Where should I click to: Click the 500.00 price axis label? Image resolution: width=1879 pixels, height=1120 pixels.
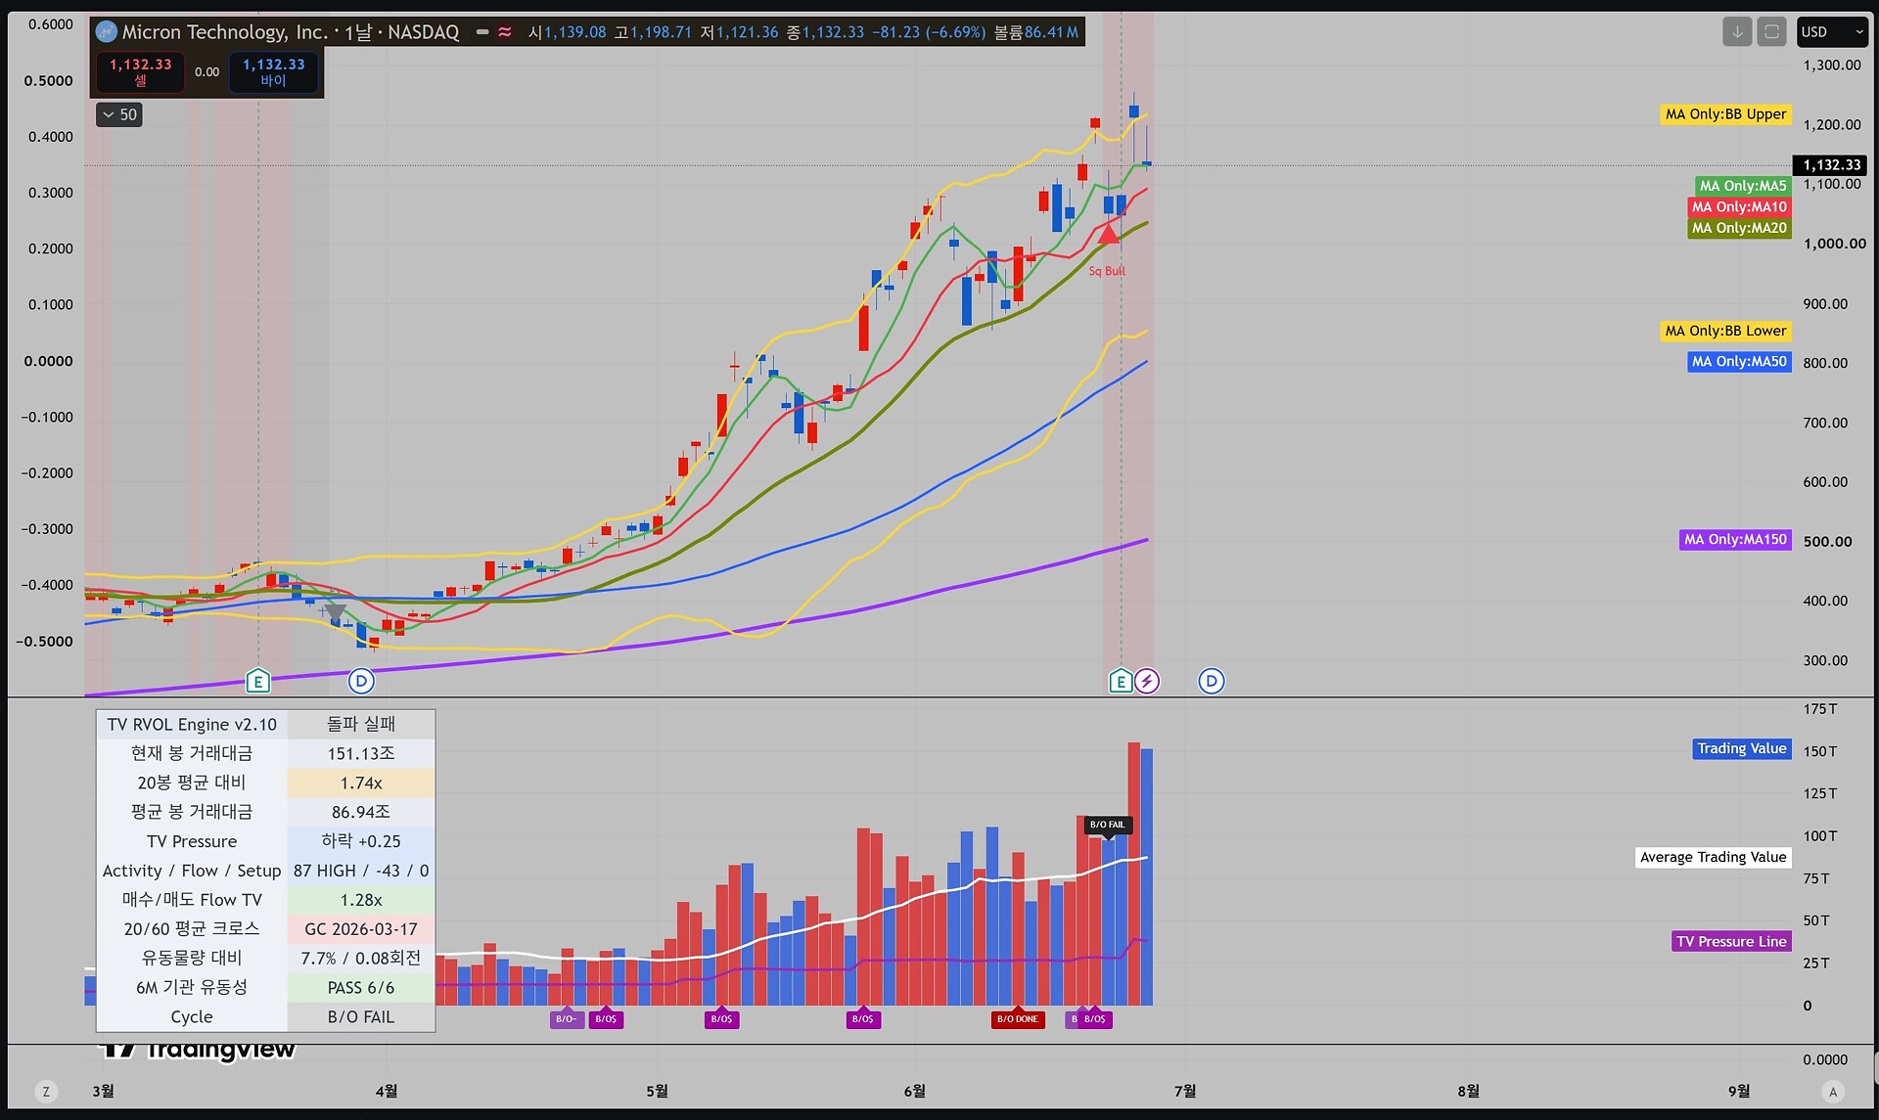tap(1827, 542)
